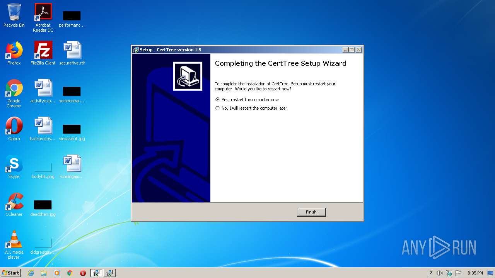
Task: Launch Internet Explorer from taskbar
Action: tap(31, 273)
